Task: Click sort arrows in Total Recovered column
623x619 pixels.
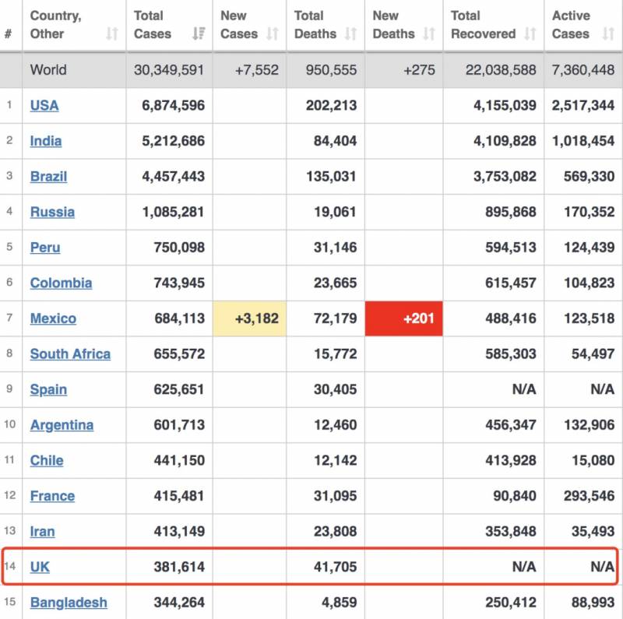Action: tap(530, 34)
